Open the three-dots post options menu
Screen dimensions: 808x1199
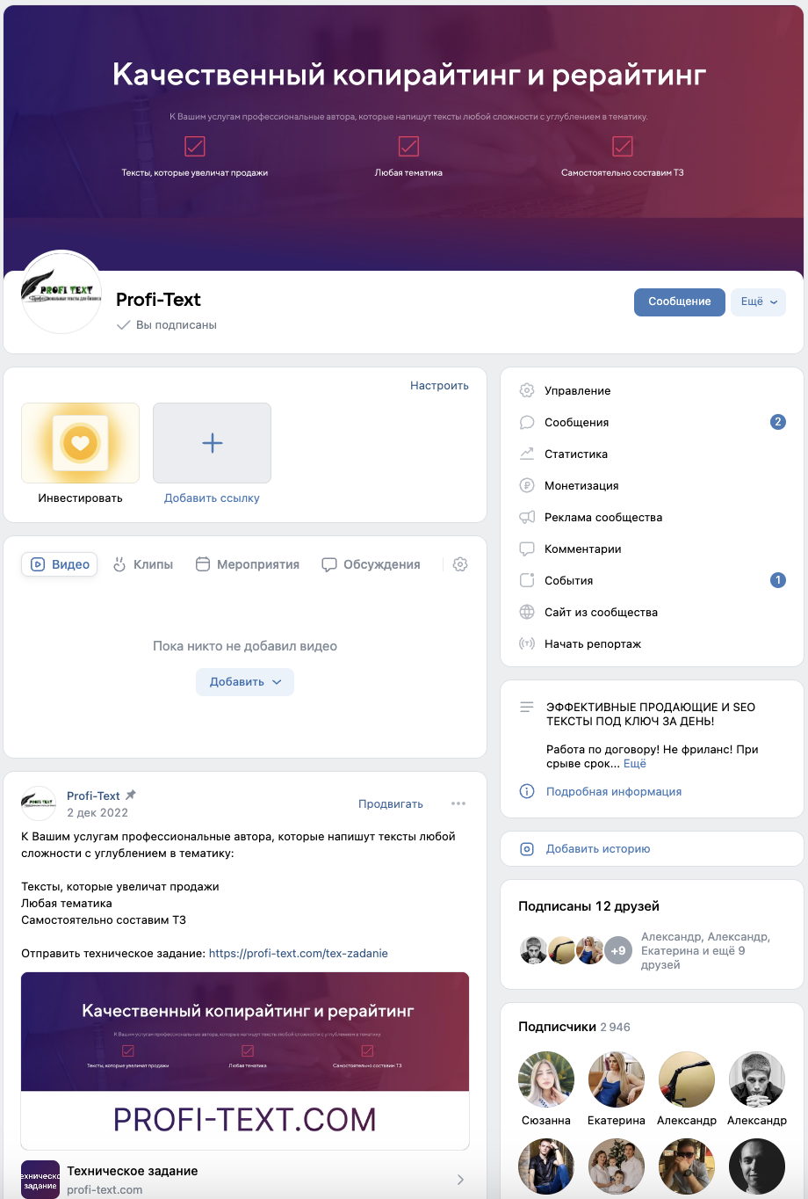click(458, 803)
